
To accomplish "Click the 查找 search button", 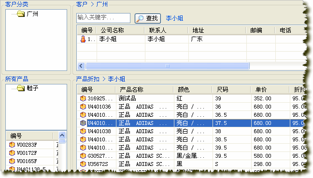I will click(x=148, y=18).
